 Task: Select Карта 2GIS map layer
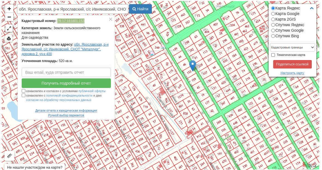click(273, 19)
